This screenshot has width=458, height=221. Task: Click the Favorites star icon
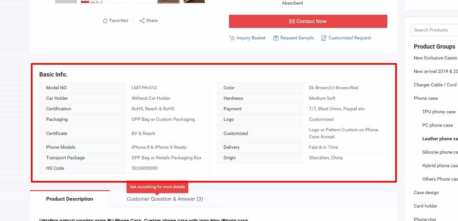(x=105, y=21)
